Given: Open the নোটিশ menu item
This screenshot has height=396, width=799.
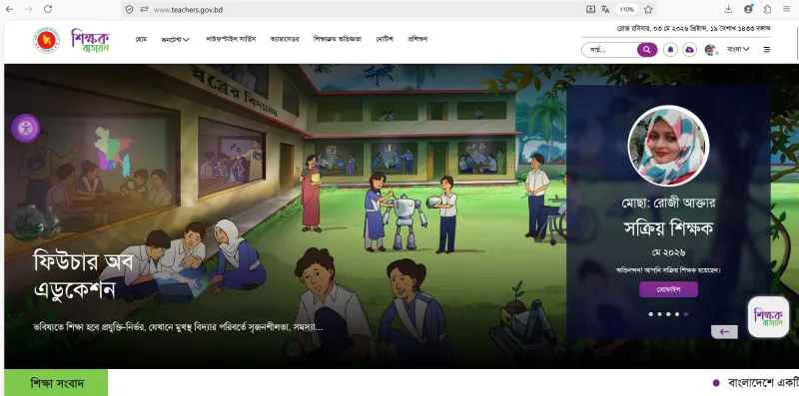Looking at the screenshot, I should [385, 39].
